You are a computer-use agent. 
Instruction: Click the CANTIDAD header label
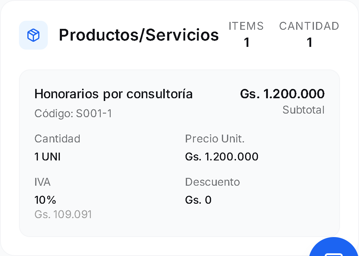(x=309, y=26)
